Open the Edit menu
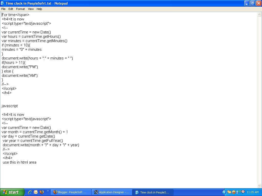The height and width of the screenshot is (196, 262). (10, 9)
